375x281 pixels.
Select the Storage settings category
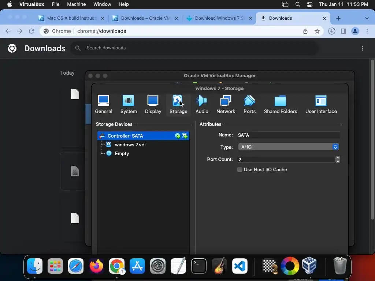(178, 104)
